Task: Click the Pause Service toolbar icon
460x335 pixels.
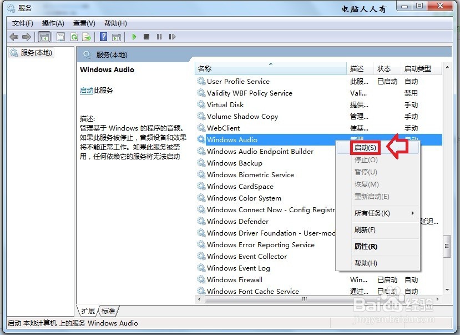Action: tap(159, 37)
